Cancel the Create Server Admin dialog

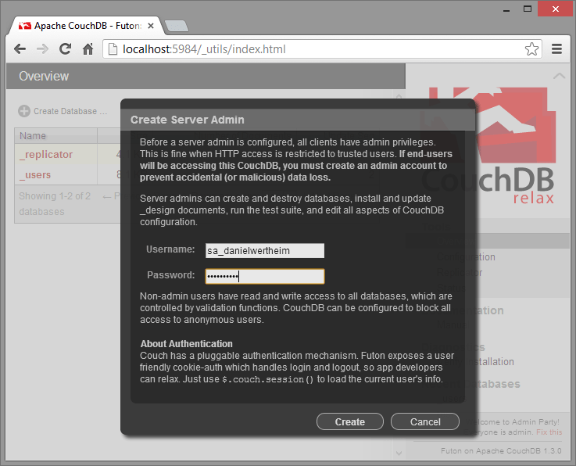[x=425, y=421]
